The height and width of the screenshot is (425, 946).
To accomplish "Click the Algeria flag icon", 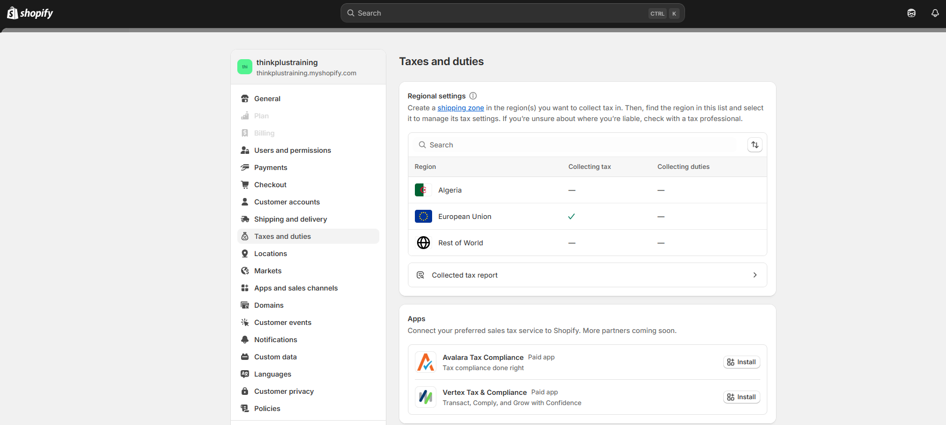I will click(x=423, y=190).
